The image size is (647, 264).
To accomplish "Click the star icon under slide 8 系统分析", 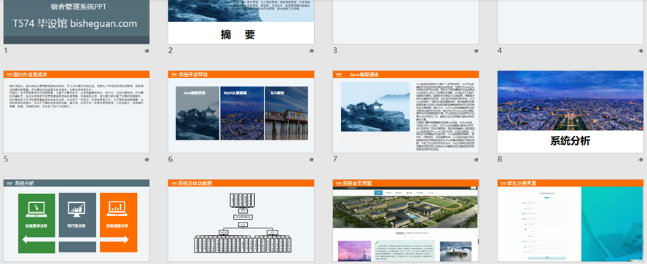I will point(641,160).
